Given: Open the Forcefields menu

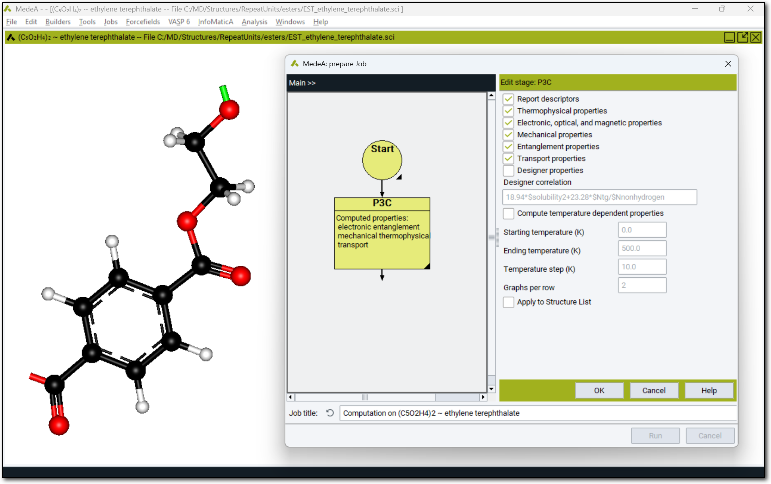Looking at the screenshot, I should point(143,22).
